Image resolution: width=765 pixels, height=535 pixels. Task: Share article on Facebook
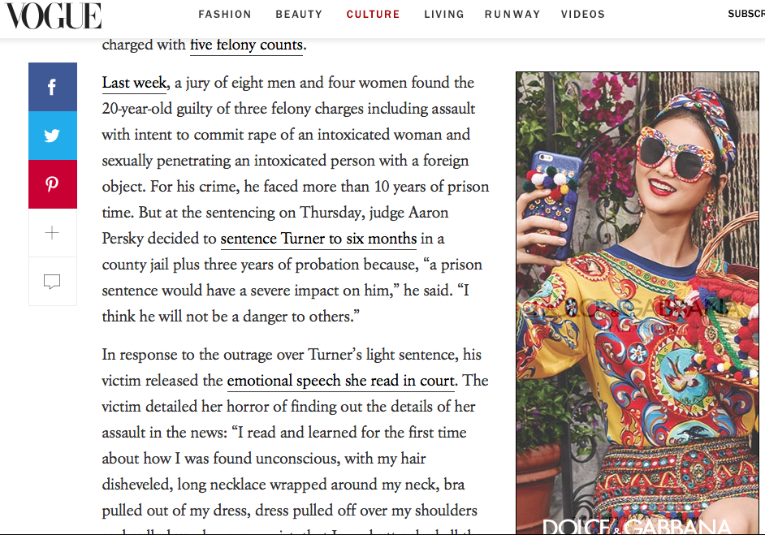(53, 87)
